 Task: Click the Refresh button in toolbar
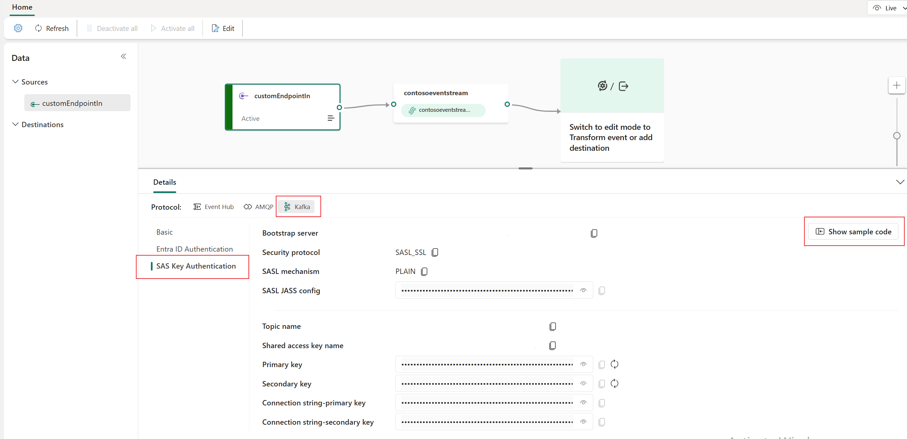[52, 28]
